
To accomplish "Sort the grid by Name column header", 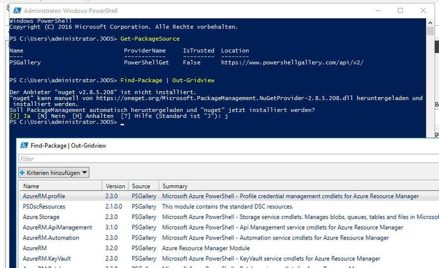I will pos(60,186).
